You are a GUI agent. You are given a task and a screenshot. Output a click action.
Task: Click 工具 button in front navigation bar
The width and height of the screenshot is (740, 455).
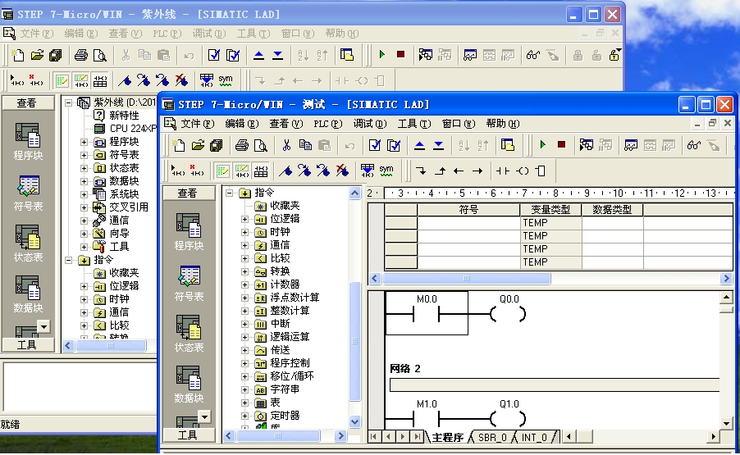tap(188, 435)
